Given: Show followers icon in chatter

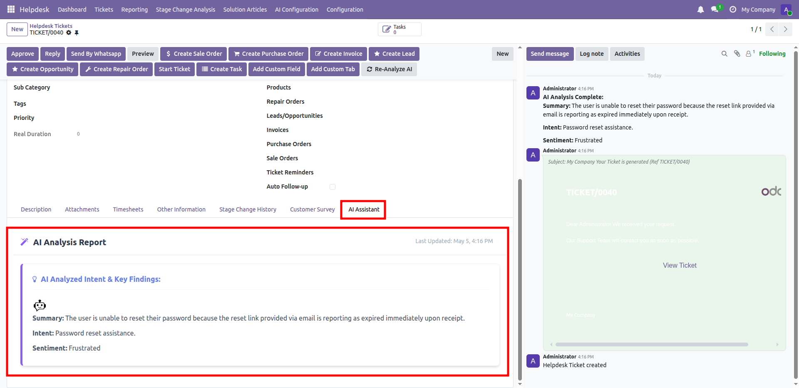Looking at the screenshot, I should coord(750,53).
